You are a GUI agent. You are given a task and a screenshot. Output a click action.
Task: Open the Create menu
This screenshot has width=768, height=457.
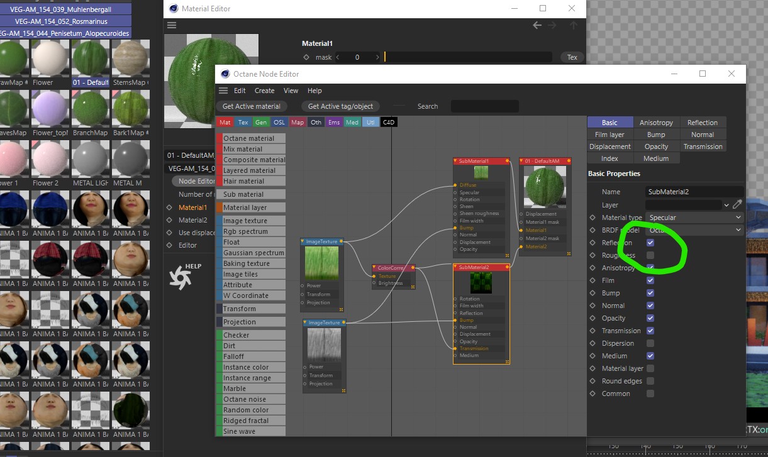tap(264, 91)
